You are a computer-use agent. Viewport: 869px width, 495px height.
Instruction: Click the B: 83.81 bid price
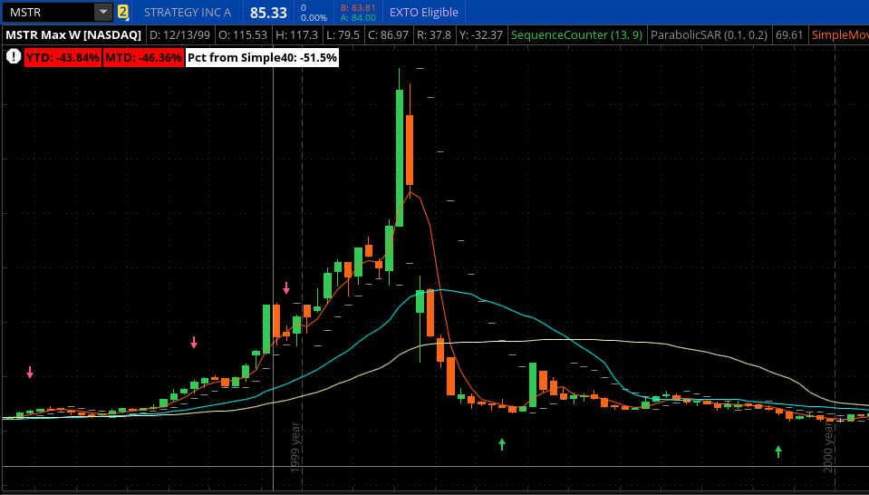pyautogui.click(x=358, y=8)
